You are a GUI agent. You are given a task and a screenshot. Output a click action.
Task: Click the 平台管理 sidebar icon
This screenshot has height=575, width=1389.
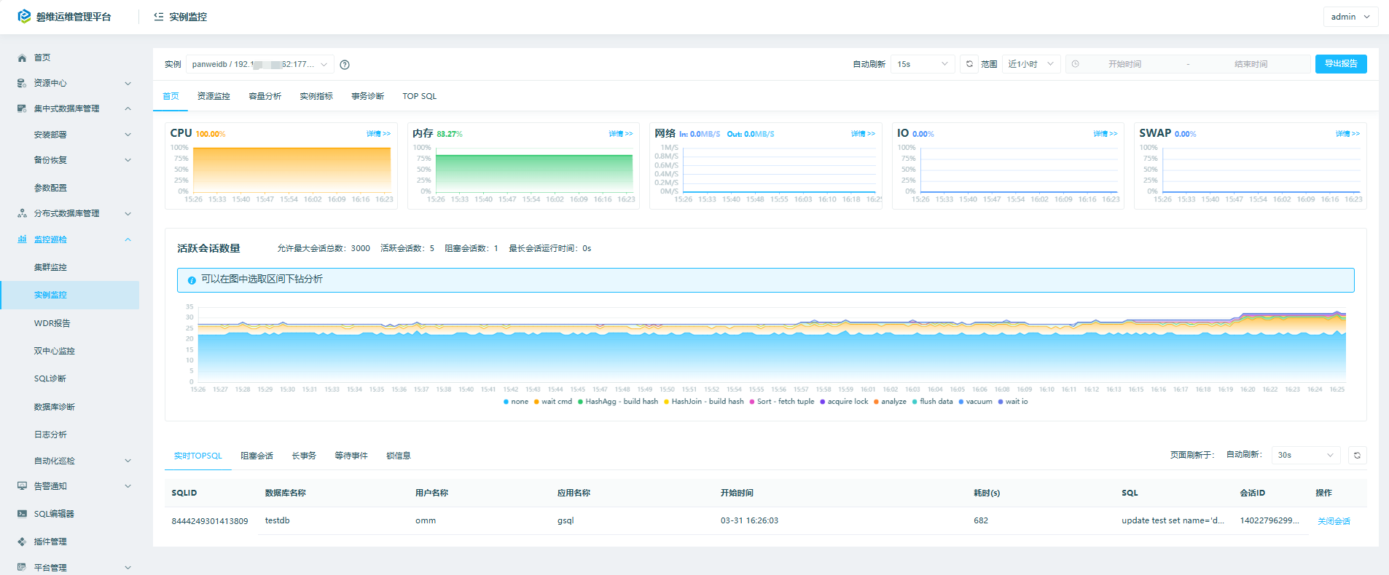[x=22, y=568]
